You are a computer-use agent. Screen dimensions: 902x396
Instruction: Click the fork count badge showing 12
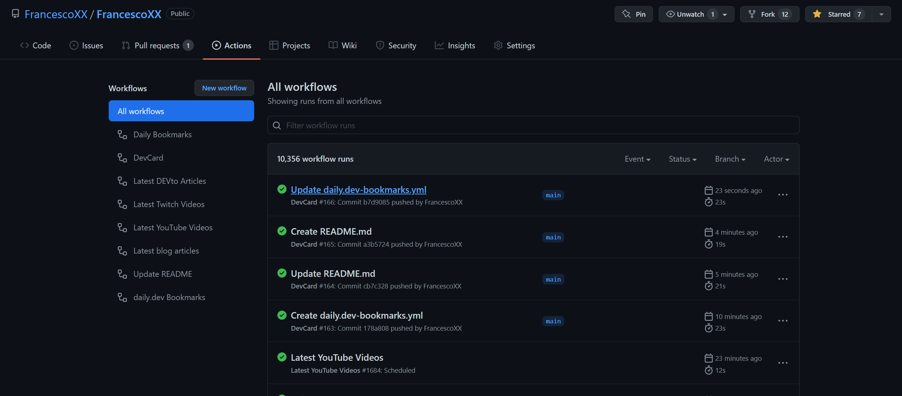pos(785,15)
